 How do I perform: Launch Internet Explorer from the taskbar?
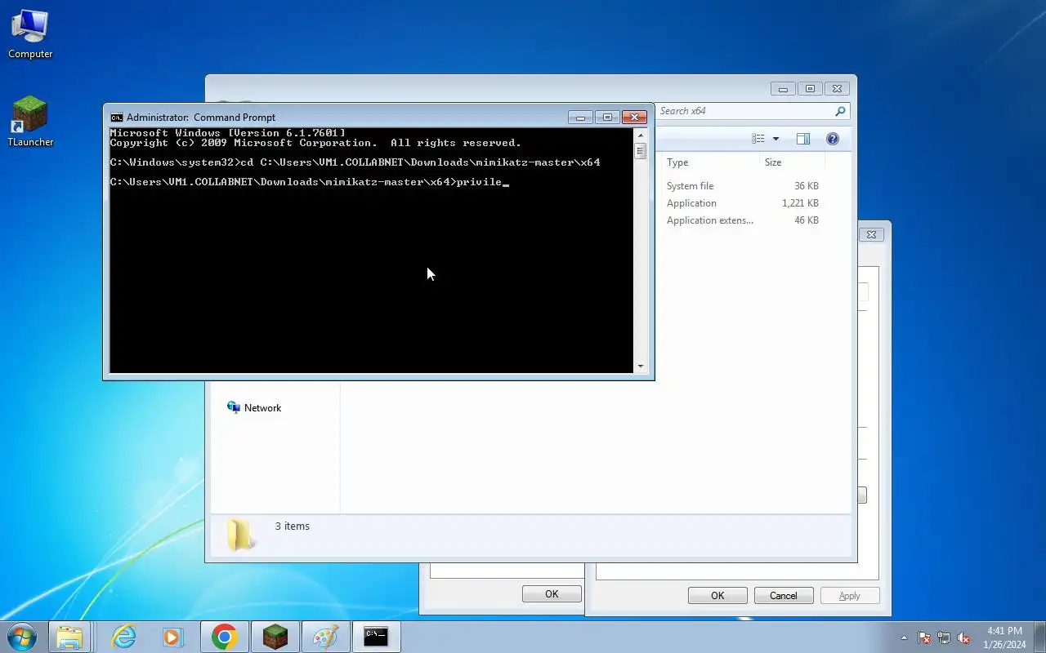(123, 637)
